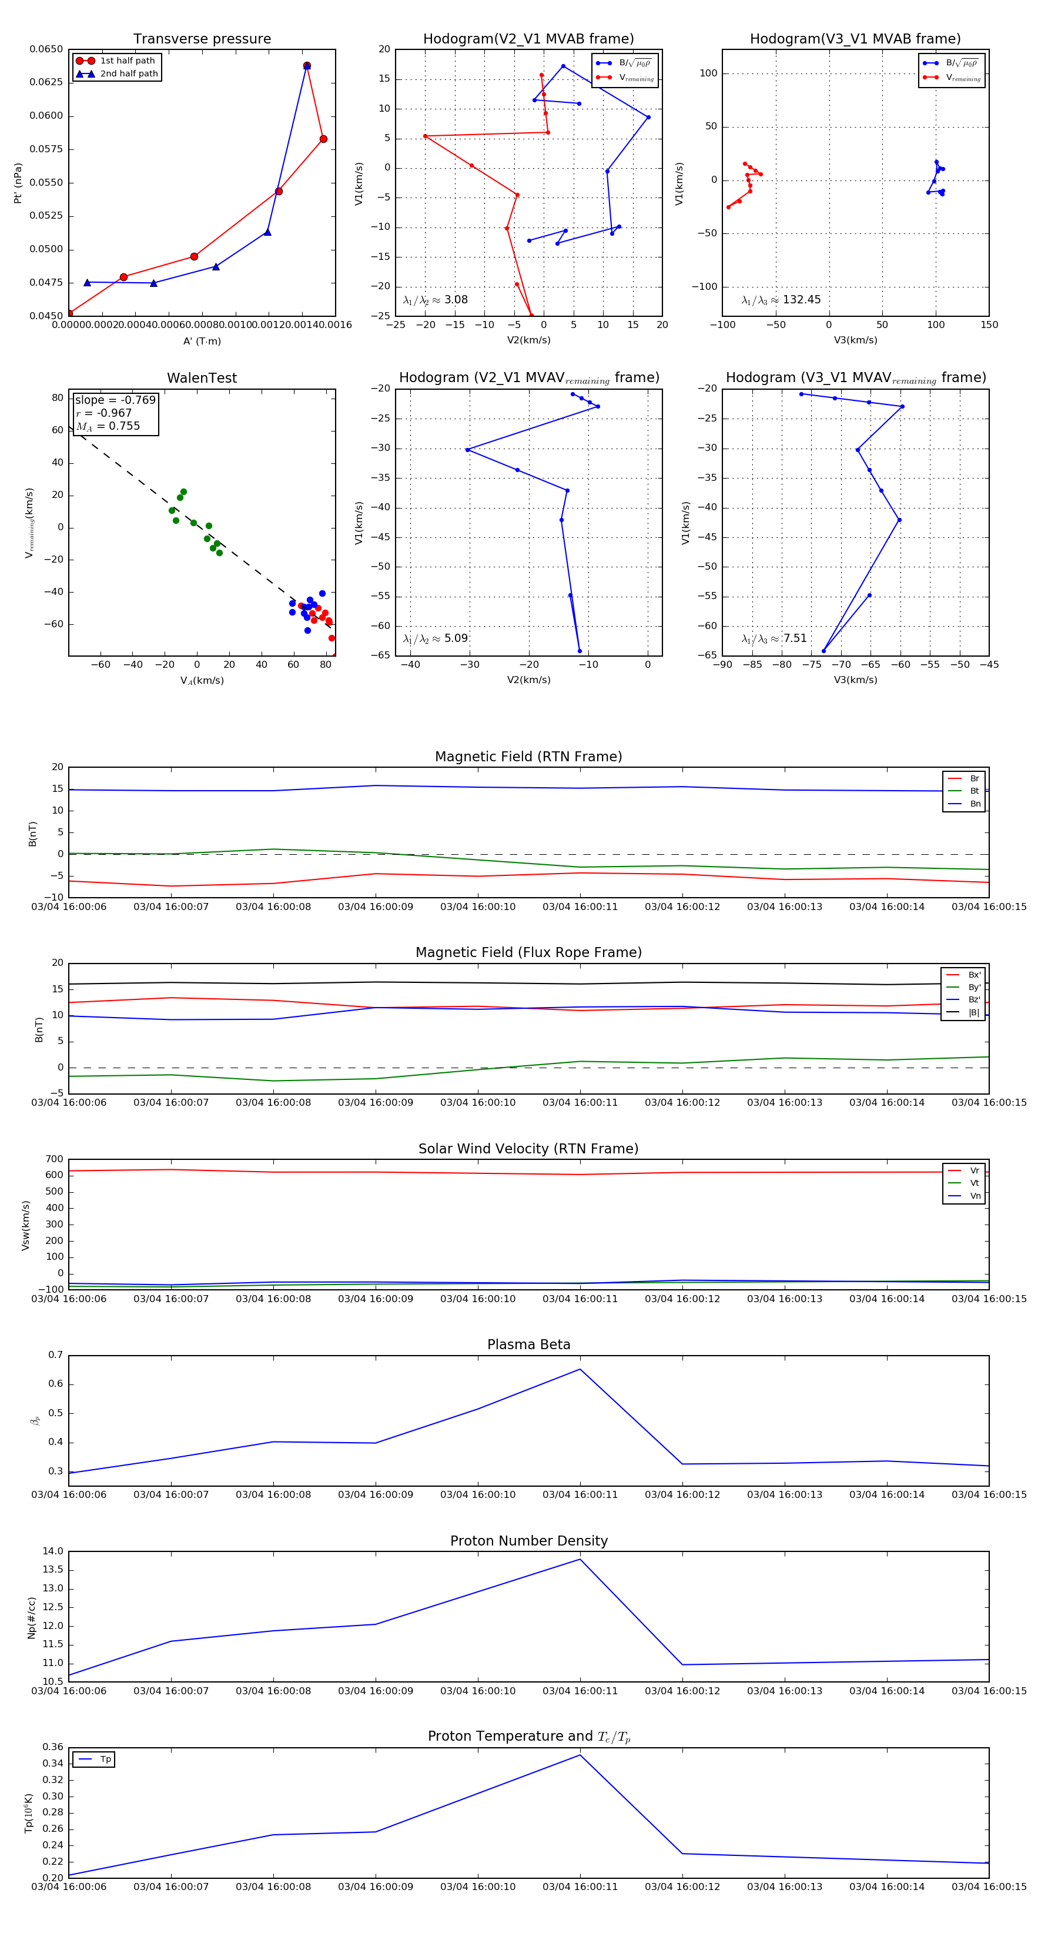
Task: Click the peak of the Proton Temperature curve
Action: (x=580, y=1755)
